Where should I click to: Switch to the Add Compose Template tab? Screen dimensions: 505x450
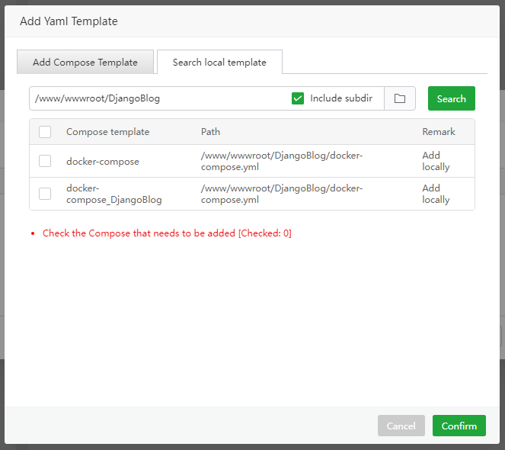pos(85,63)
